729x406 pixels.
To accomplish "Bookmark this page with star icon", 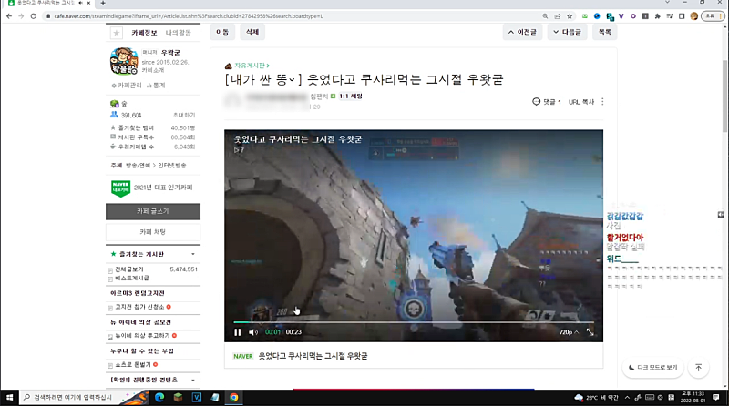I will [570, 15].
